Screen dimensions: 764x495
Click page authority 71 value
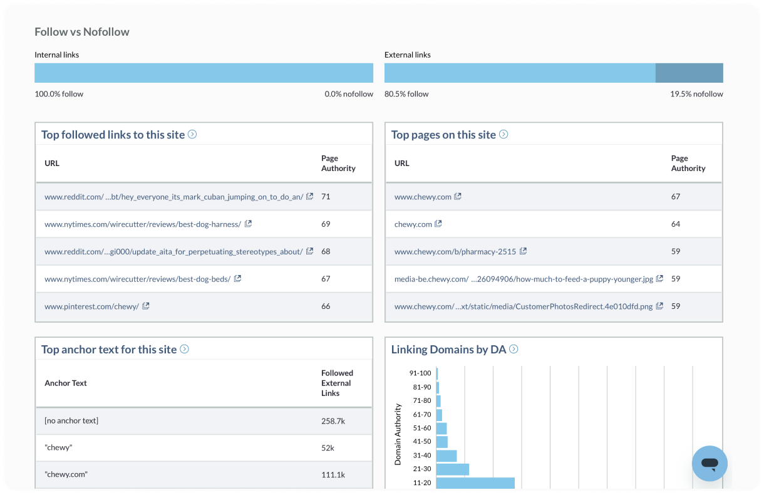[x=326, y=197]
